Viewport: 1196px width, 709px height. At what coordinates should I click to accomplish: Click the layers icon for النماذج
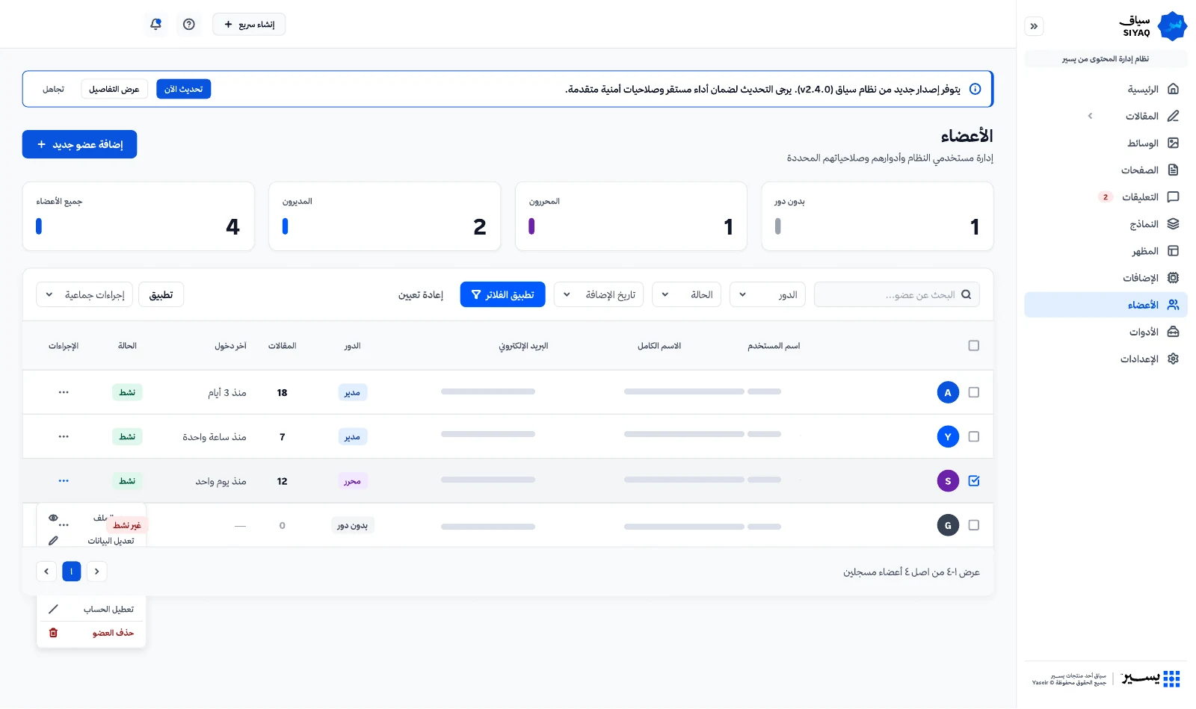coord(1173,223)
